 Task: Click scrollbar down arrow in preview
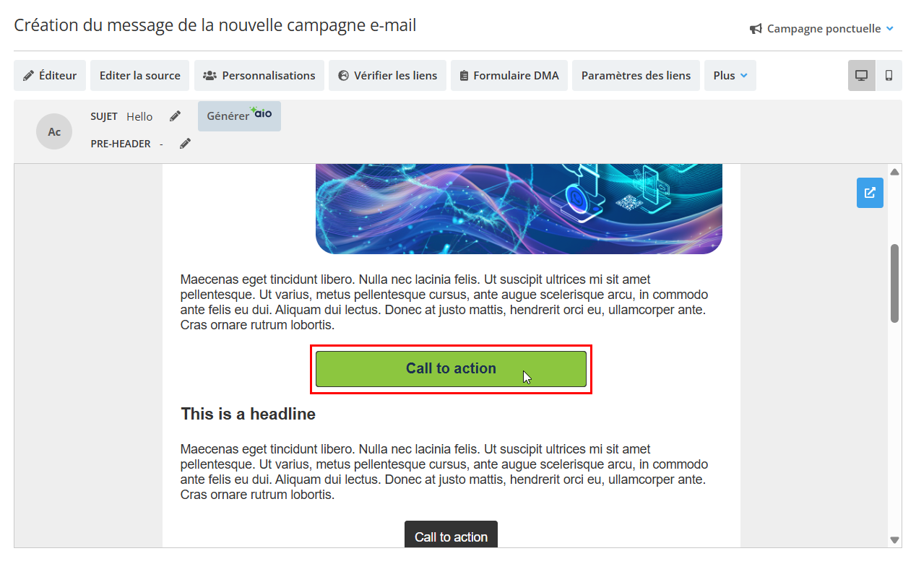tap(894, 540)
